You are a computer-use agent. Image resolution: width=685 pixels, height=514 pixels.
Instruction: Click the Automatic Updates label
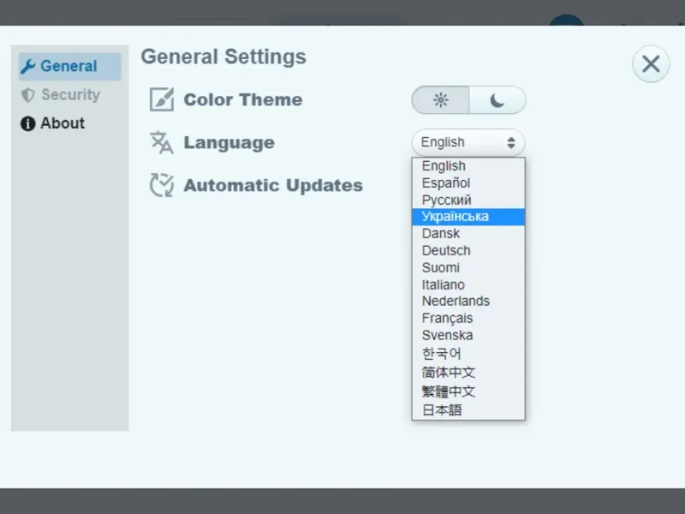[x=273, y=185]
